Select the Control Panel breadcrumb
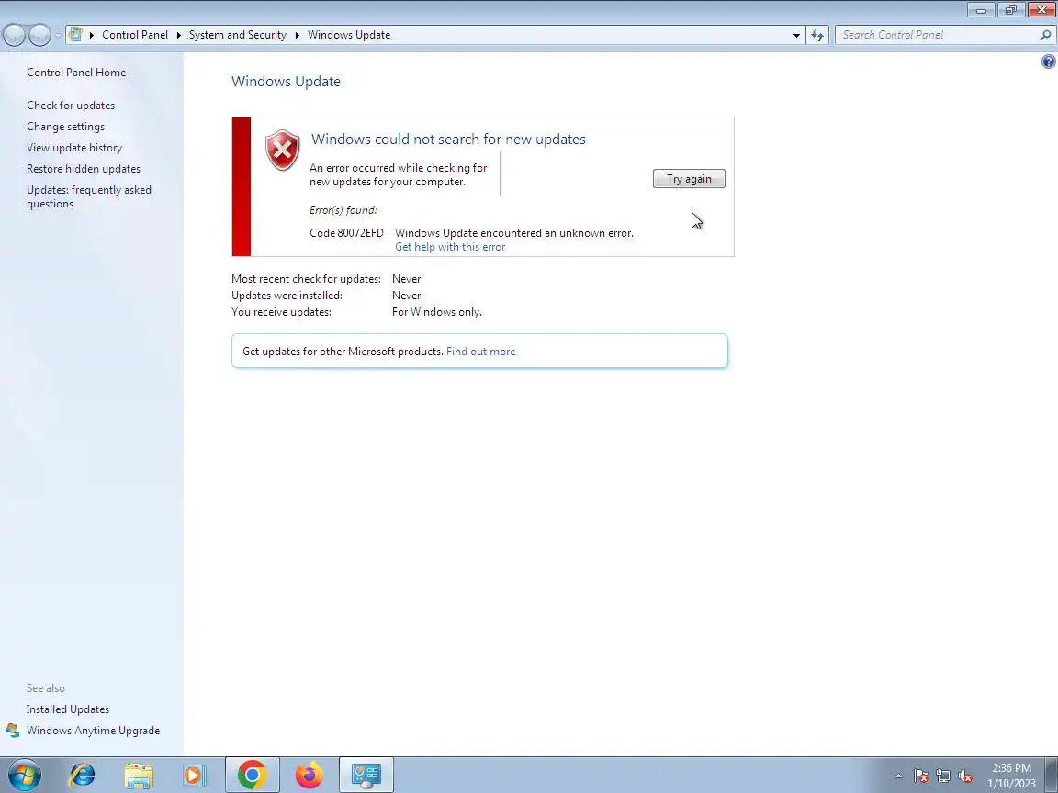This screenshot has height=793, width=1058. click(135, 35)
